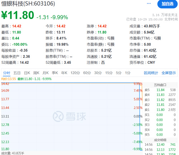The image size is (179, 155).
Task: Open the 月K chart tab
Action: click(x=45, y=73)
